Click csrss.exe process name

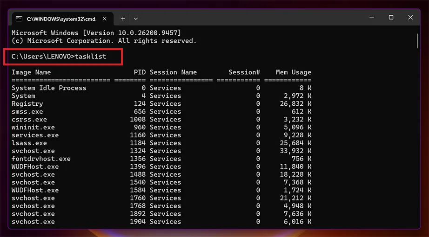29,120
